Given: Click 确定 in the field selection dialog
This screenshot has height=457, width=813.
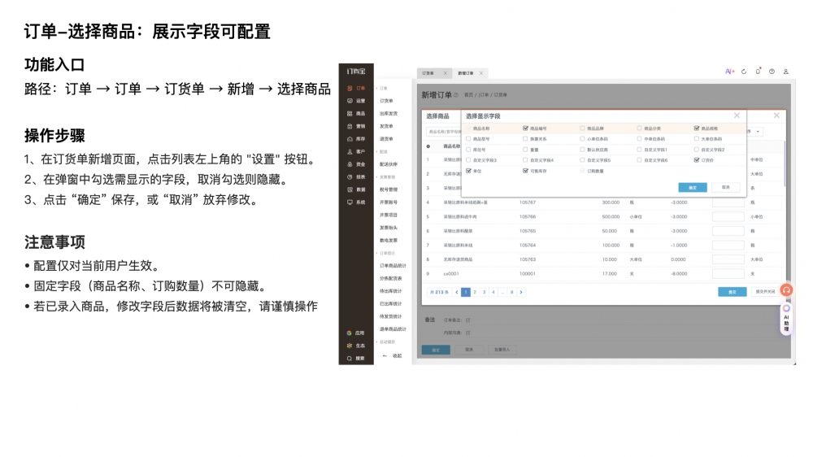Looking at the screenshot, I should (692, 187).
